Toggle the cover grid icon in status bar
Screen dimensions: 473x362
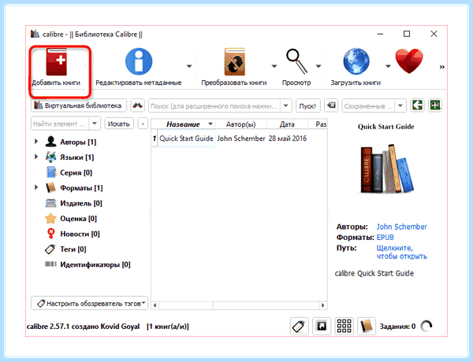344,326
